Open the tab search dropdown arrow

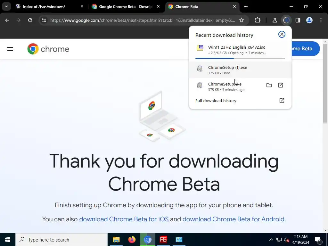click(6, 6)
